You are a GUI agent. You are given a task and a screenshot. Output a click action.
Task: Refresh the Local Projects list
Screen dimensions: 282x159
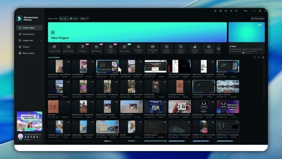(x=259, y=57)
